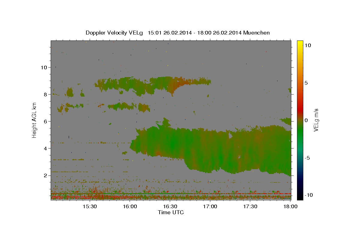Click the height tick label 6
Viewport: 360px width, 240px height.
coord(46,121)
